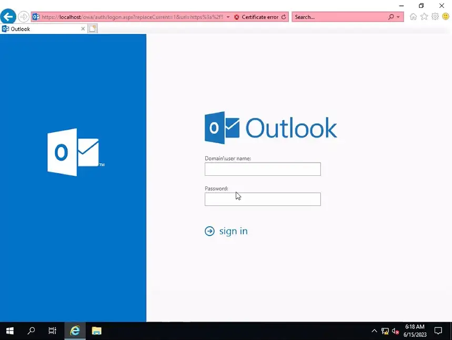This screenshot has width=452, height=340.
Task: Click the Certificate error warning
Action: point(256,17)
